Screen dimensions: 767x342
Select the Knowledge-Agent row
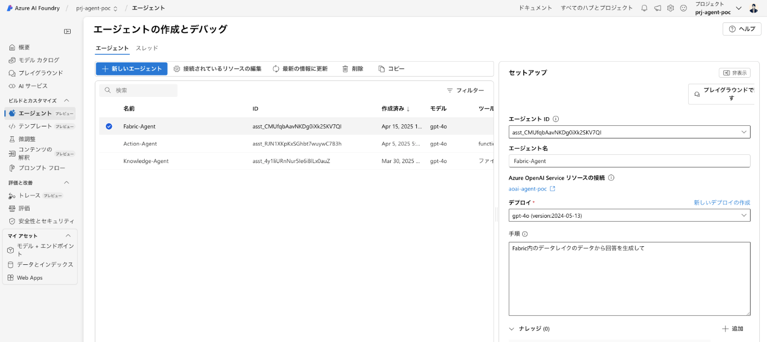296,161
